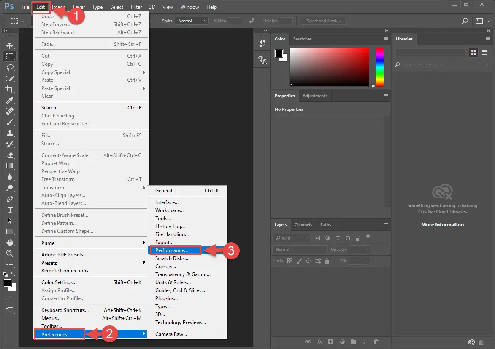Select the Move tool

[9, 45]
